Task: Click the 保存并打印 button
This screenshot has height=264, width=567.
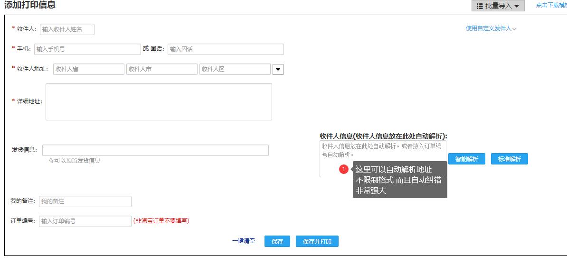Action: click(317, 242)
